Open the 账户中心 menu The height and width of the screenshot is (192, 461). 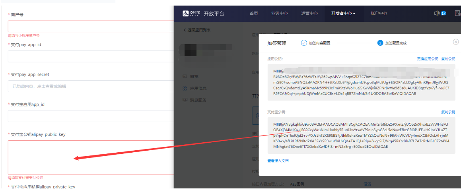pyautogui.click(x=379, y=13)
